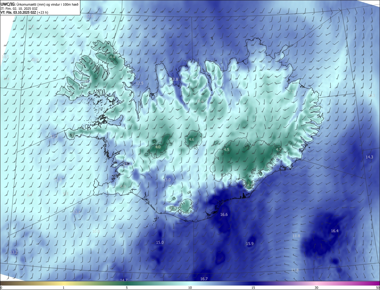Click the 4.7 value label

[x=278, y=150]
